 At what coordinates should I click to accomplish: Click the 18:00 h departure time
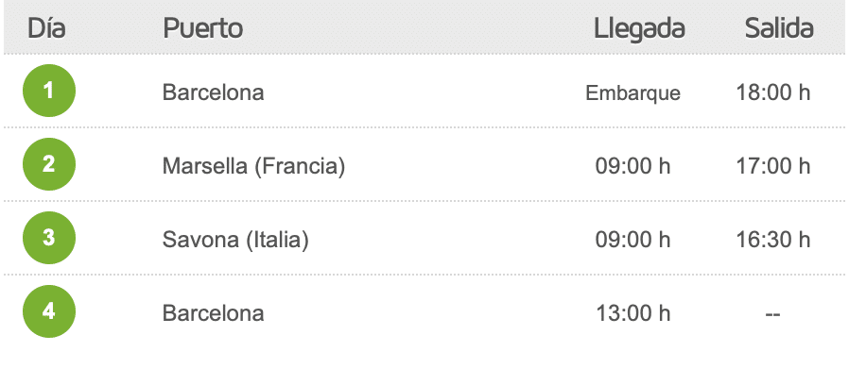[x=772, y=92]
